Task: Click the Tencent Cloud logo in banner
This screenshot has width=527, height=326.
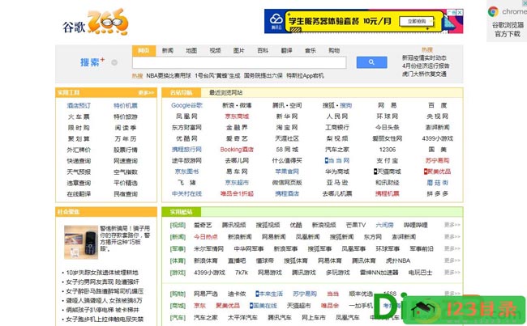Action: coord(276,21)
